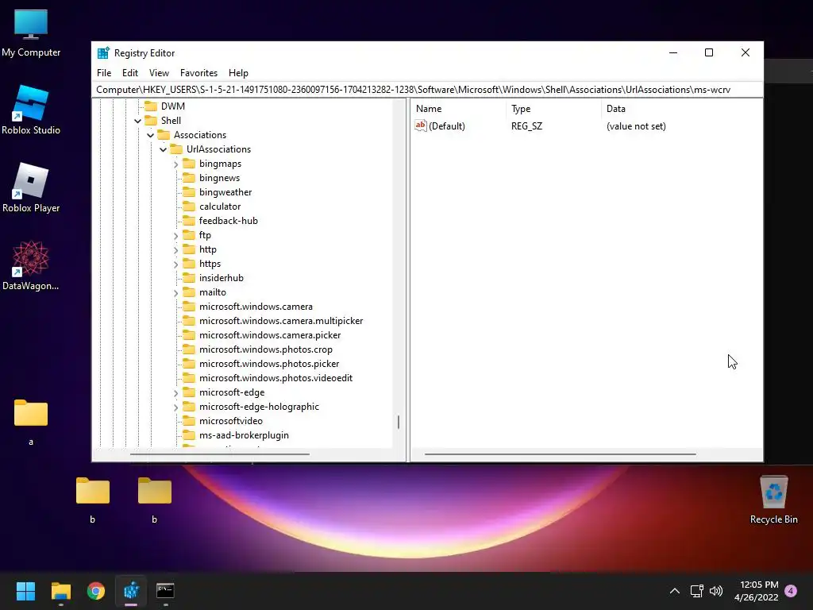Click the (value not set) data cell
813x610 pixels.
coord(636,126)
